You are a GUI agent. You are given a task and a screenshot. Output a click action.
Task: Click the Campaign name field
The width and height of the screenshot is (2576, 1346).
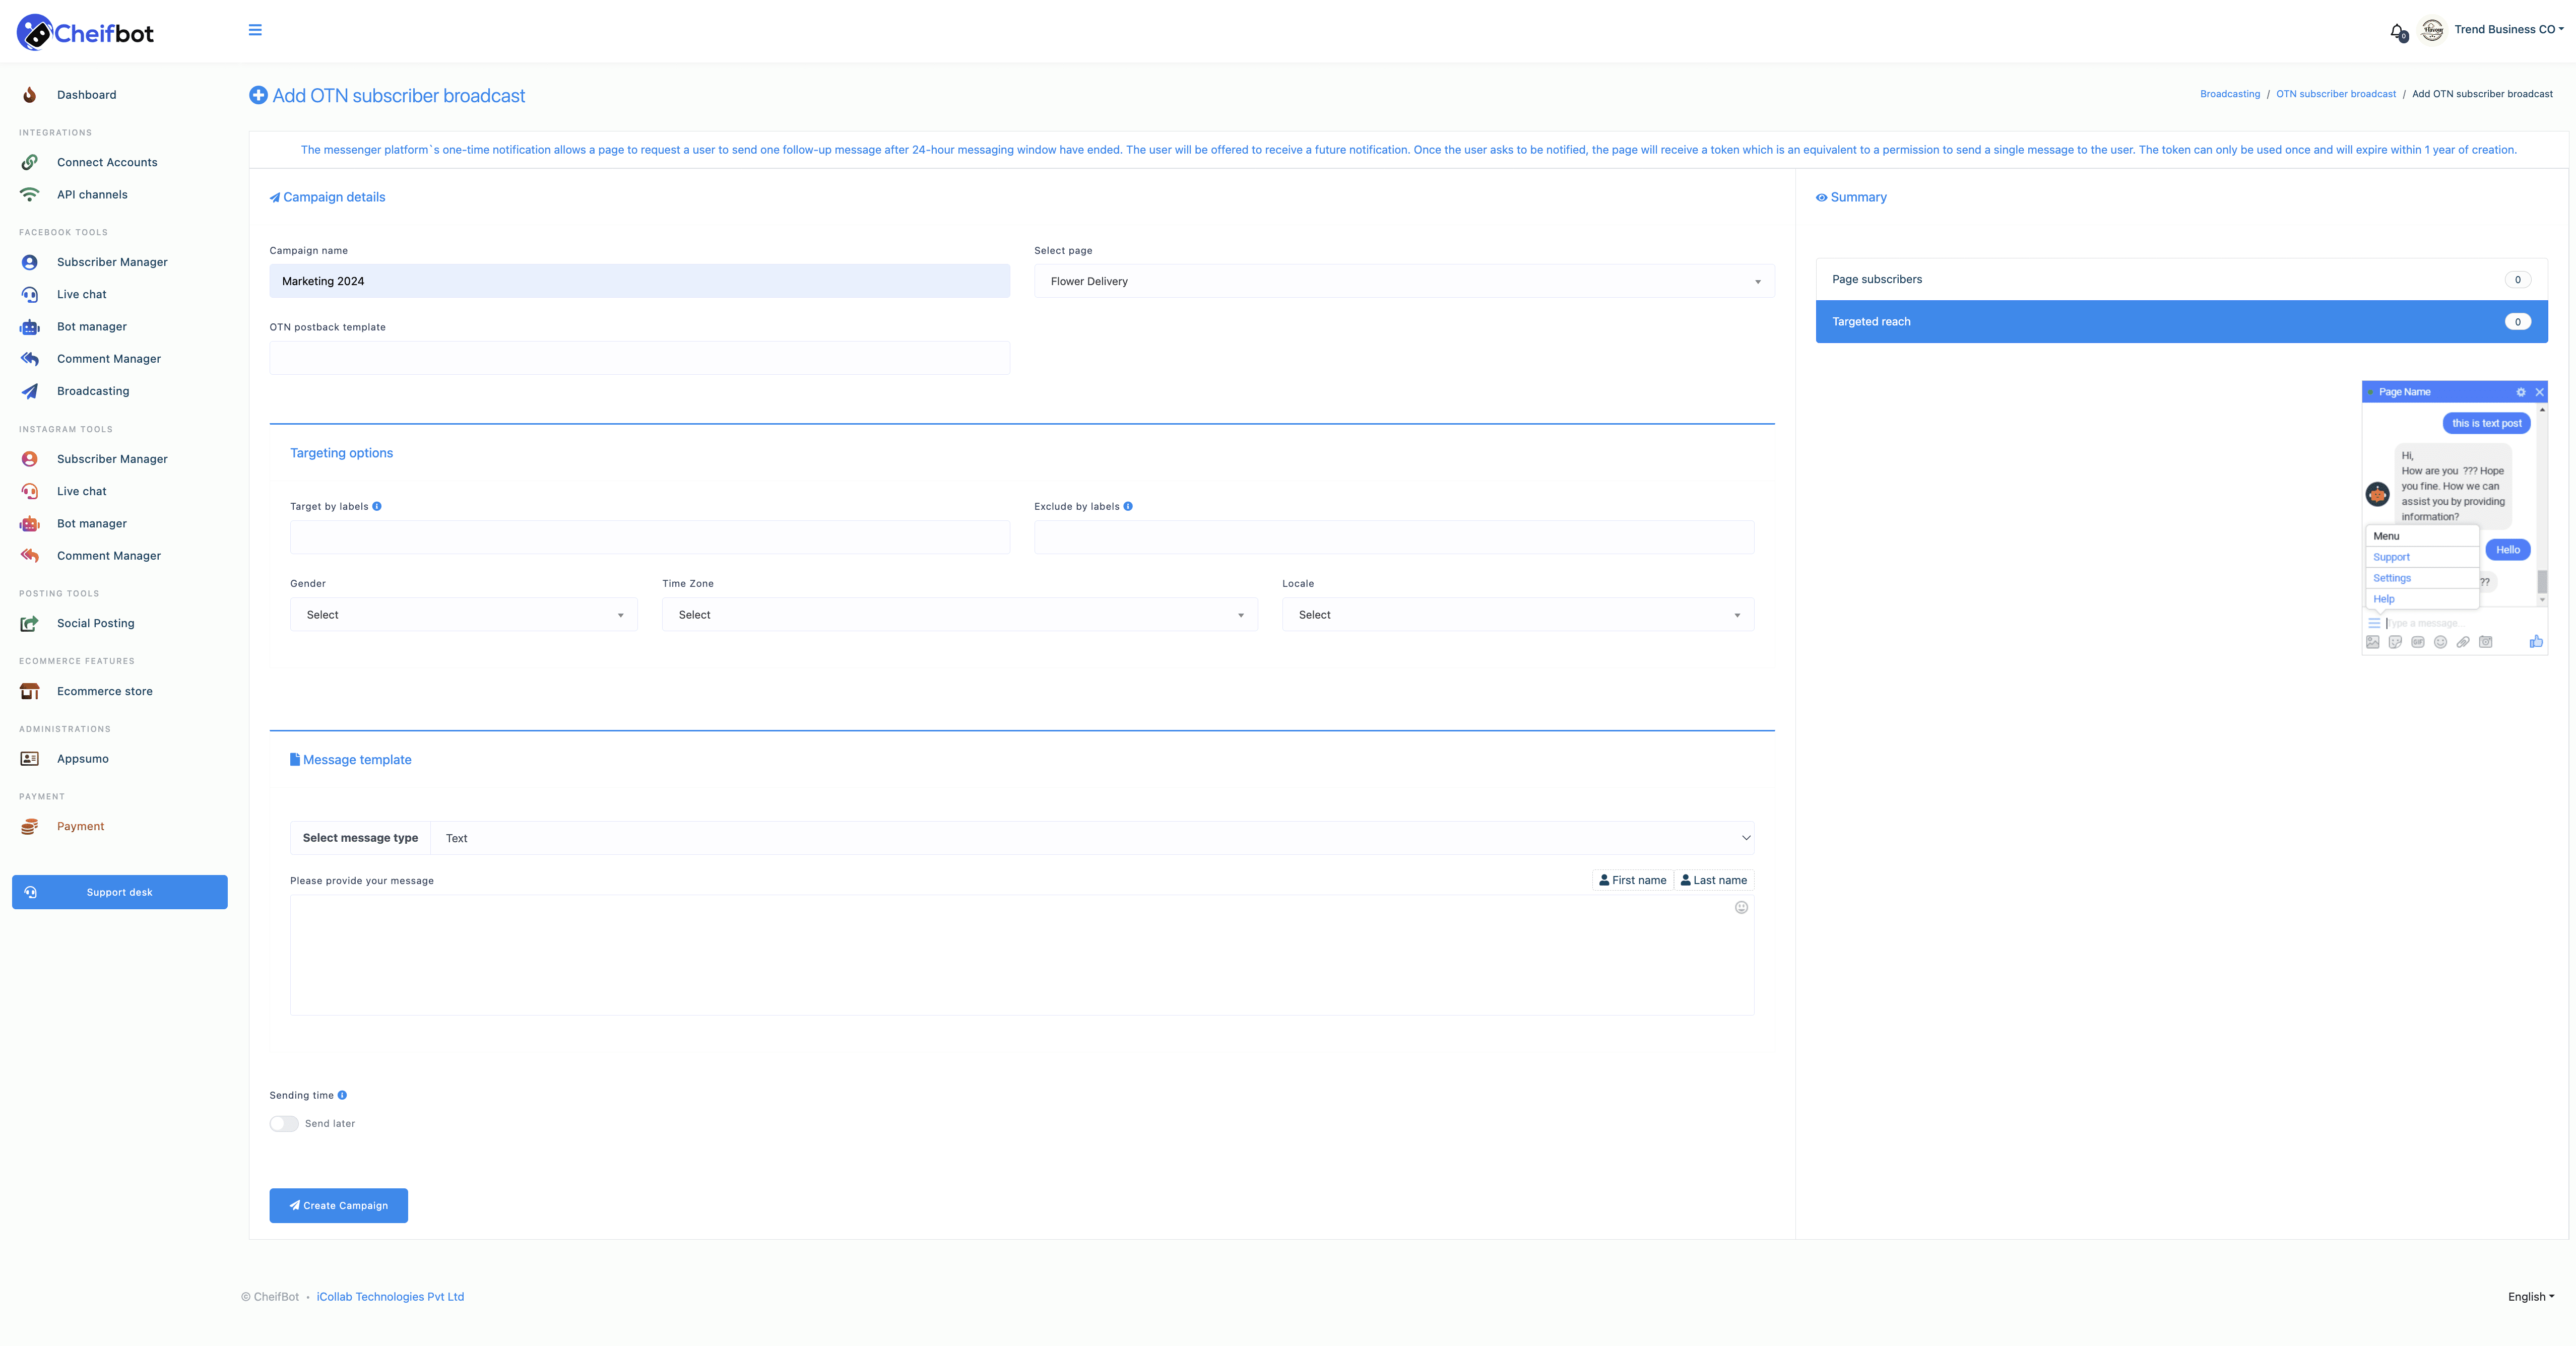point(639,281)
